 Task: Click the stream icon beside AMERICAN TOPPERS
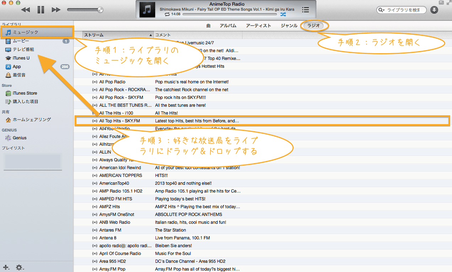[x=94, y=176]
